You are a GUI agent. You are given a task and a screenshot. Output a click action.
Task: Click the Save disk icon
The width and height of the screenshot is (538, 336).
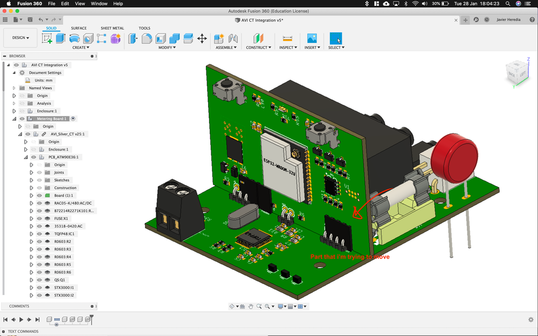click(30, 20)
